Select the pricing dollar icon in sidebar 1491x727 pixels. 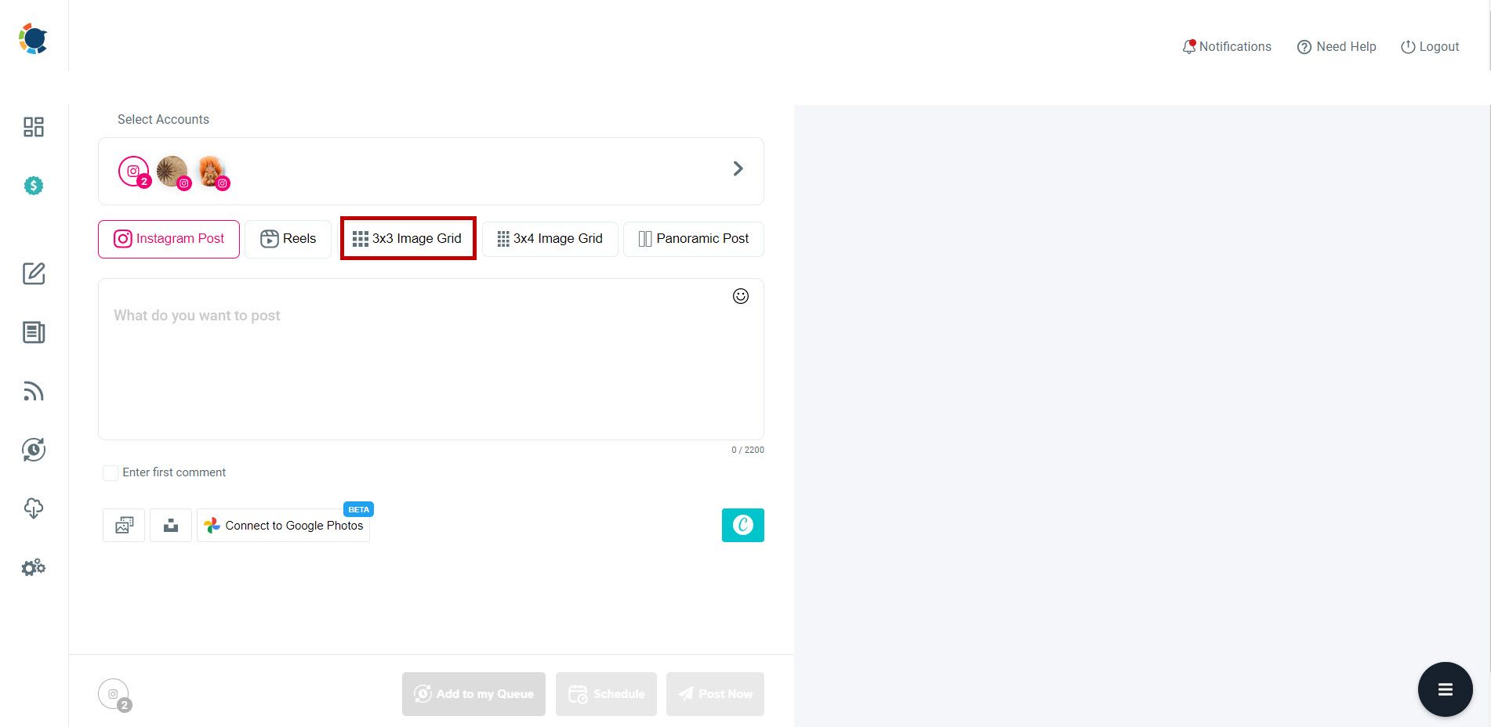[x=33, y=186]
